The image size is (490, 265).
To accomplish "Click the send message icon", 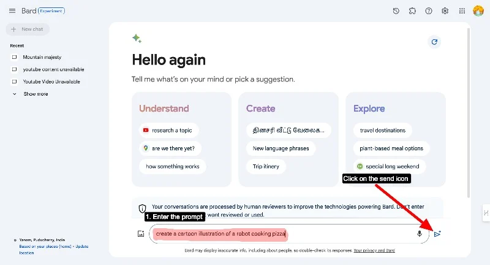I will (x=437, y=234).
